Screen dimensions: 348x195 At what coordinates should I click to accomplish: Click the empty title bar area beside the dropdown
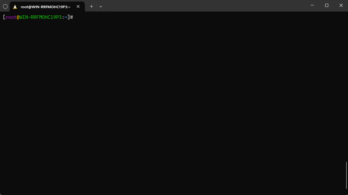203,6
